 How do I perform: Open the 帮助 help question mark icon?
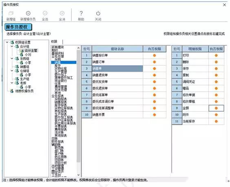pyautogui.click(x=81, y=13)
